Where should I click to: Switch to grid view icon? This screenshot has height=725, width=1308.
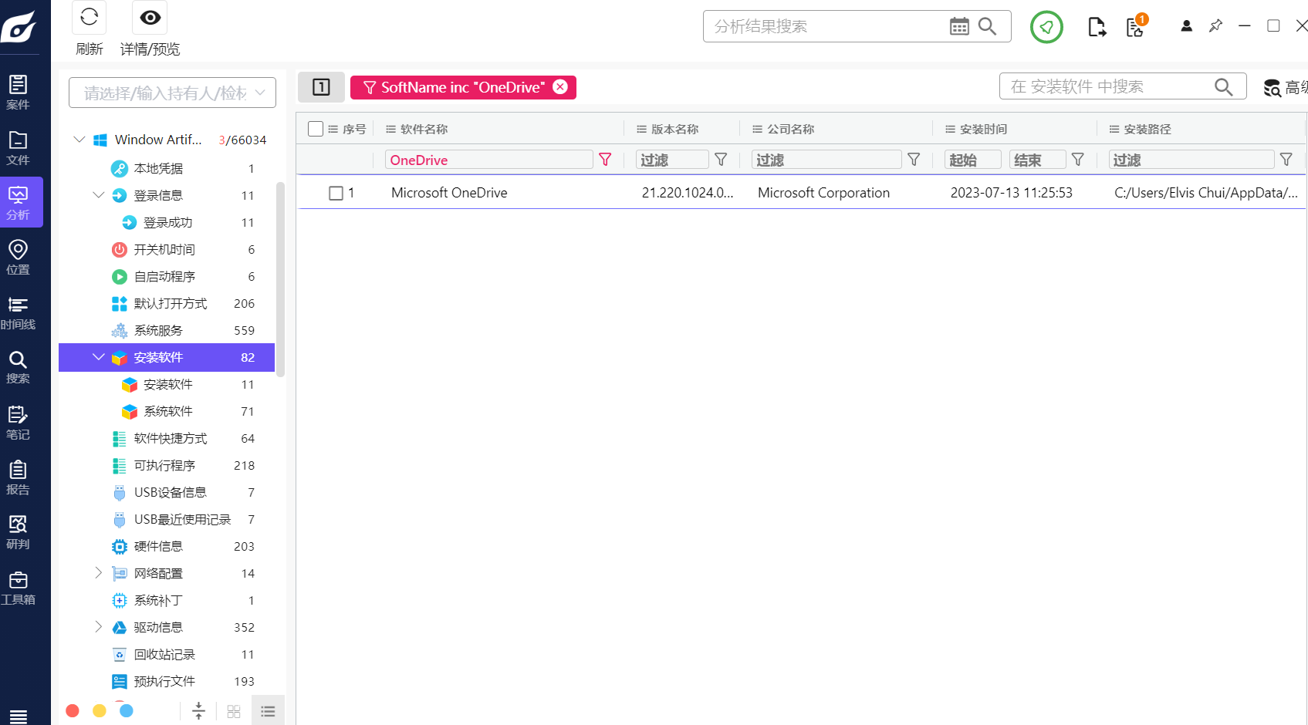[234, 712]
